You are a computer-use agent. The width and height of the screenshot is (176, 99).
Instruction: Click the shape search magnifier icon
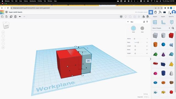pos(173,28)
